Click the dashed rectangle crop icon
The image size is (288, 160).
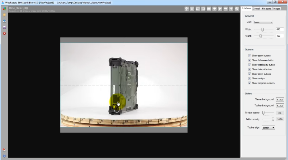click(x=198, y=9)
